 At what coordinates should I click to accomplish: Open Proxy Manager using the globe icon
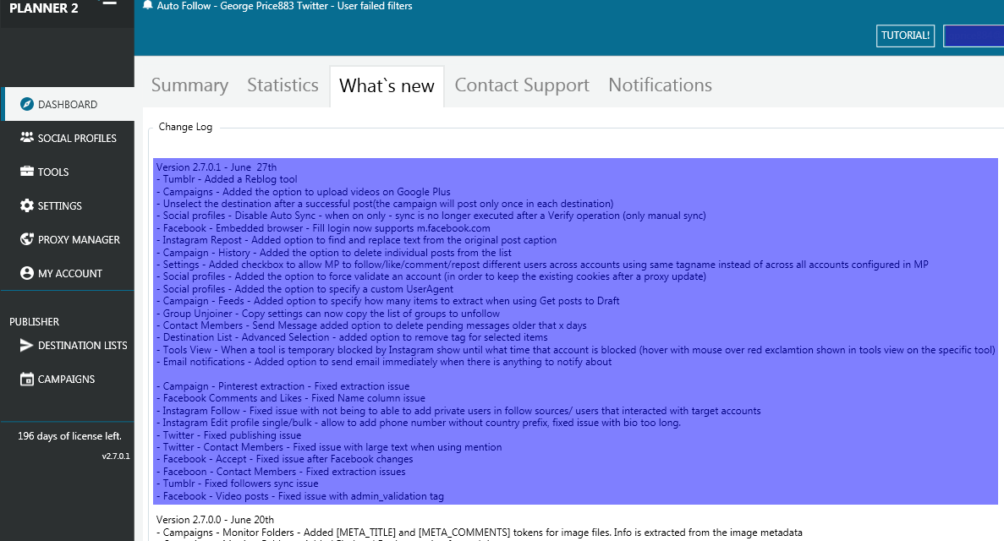click(x=26, y=239)
